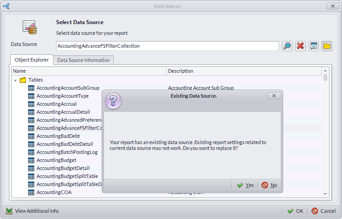Click the question mark dialog icon

click(x=112, y=100)
